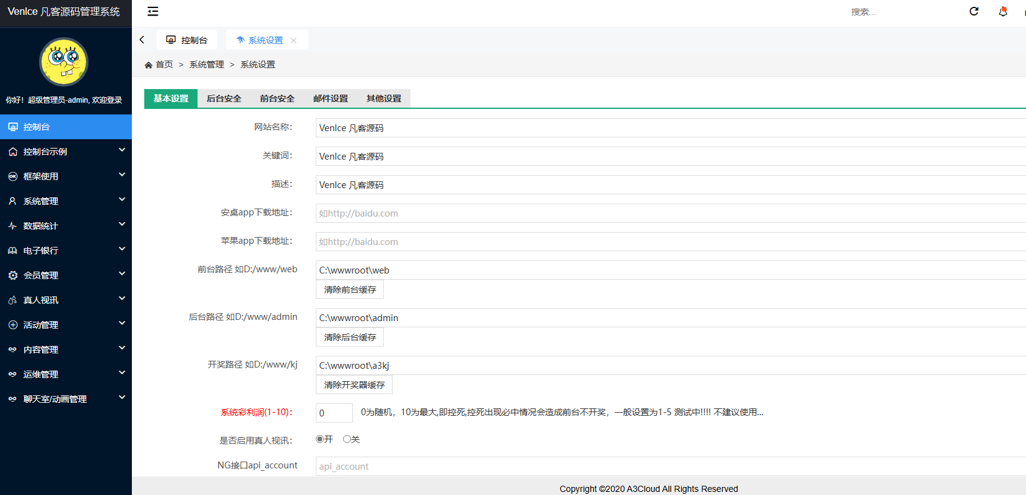
Task: Switch to the 后台安全 tab
Action: click(x=224, y=98)
